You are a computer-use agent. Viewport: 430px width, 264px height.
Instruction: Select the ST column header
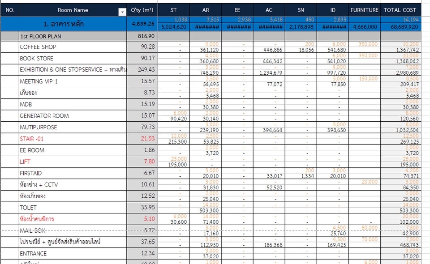click(x=173, y=10)
